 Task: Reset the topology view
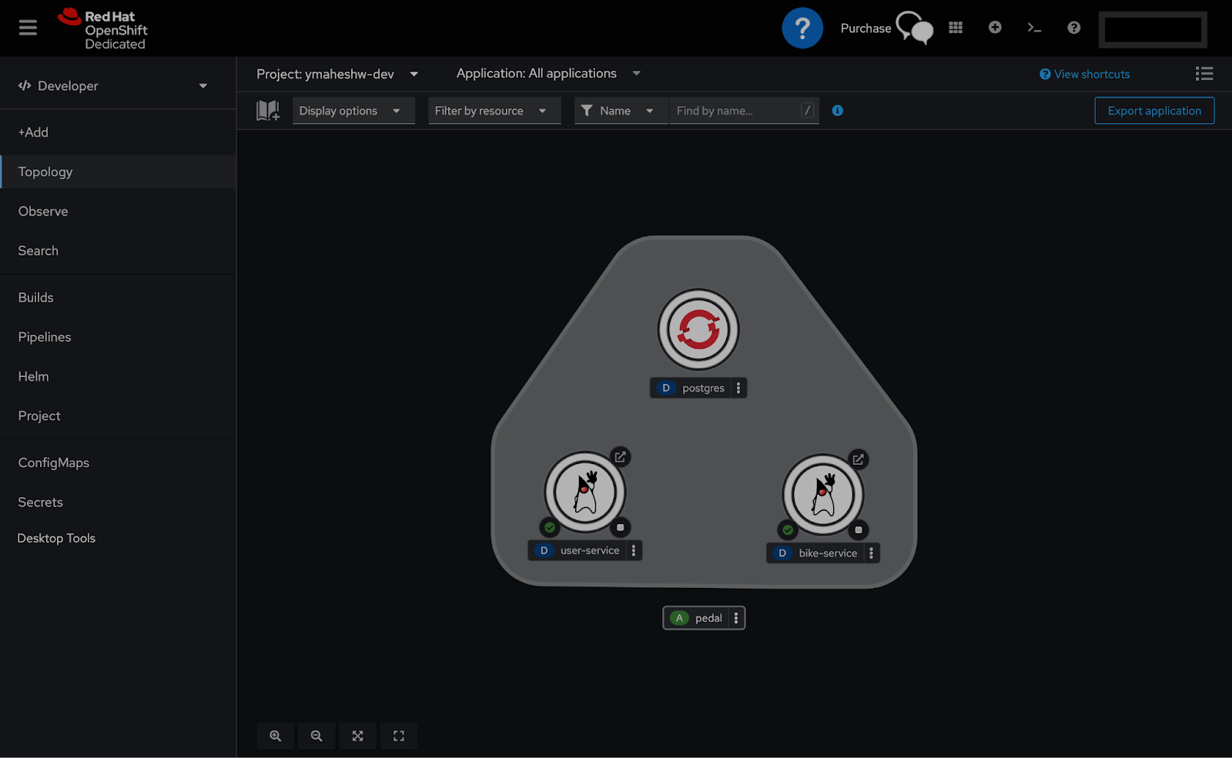tap(399, 736)
